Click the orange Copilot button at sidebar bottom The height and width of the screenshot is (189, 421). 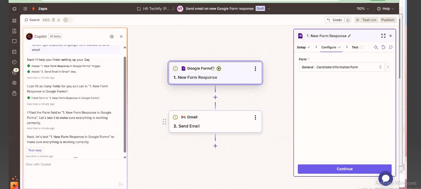pos(14,185)
